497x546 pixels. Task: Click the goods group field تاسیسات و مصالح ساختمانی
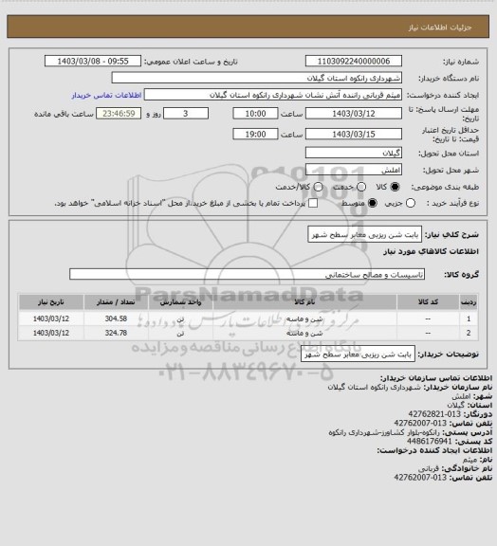pos(247,274)
